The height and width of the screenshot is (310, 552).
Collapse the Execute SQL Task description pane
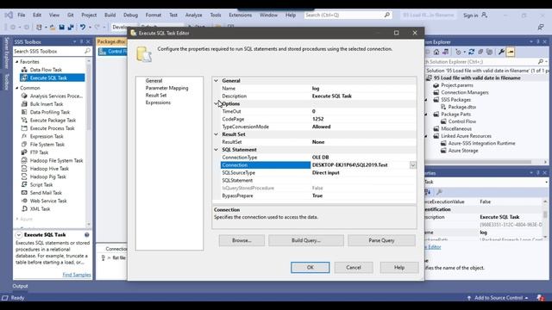pyautogui.click(x=19, y=235)
